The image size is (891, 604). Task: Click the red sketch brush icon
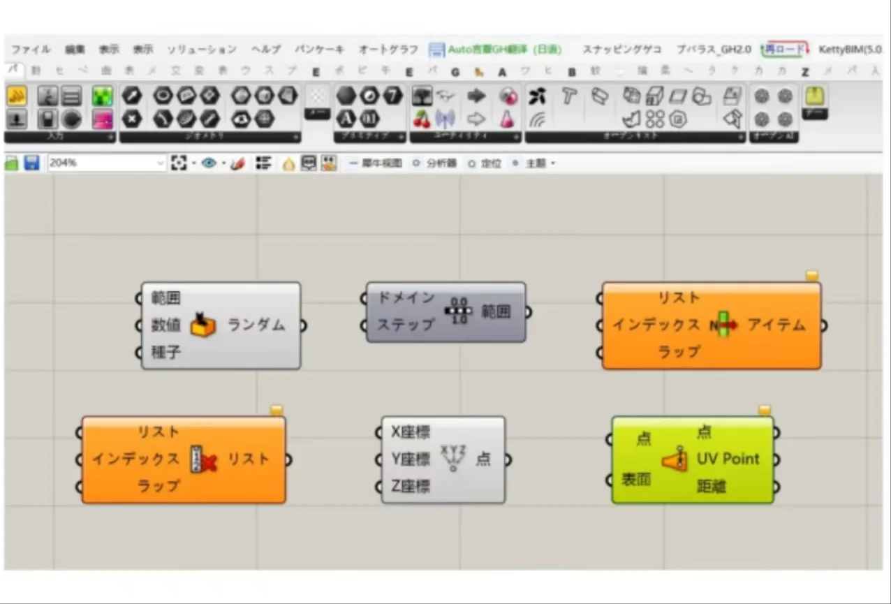[x=238, y=163]
